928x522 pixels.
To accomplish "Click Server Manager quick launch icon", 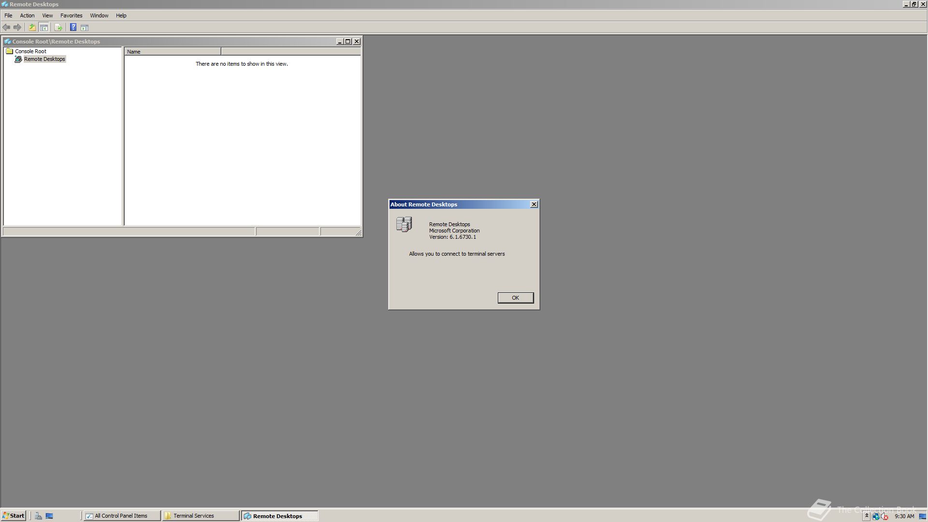I will point(38,516).
